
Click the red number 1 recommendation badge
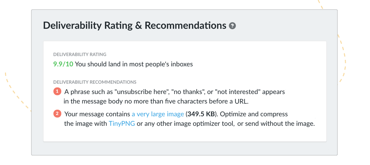pos(57,91)
